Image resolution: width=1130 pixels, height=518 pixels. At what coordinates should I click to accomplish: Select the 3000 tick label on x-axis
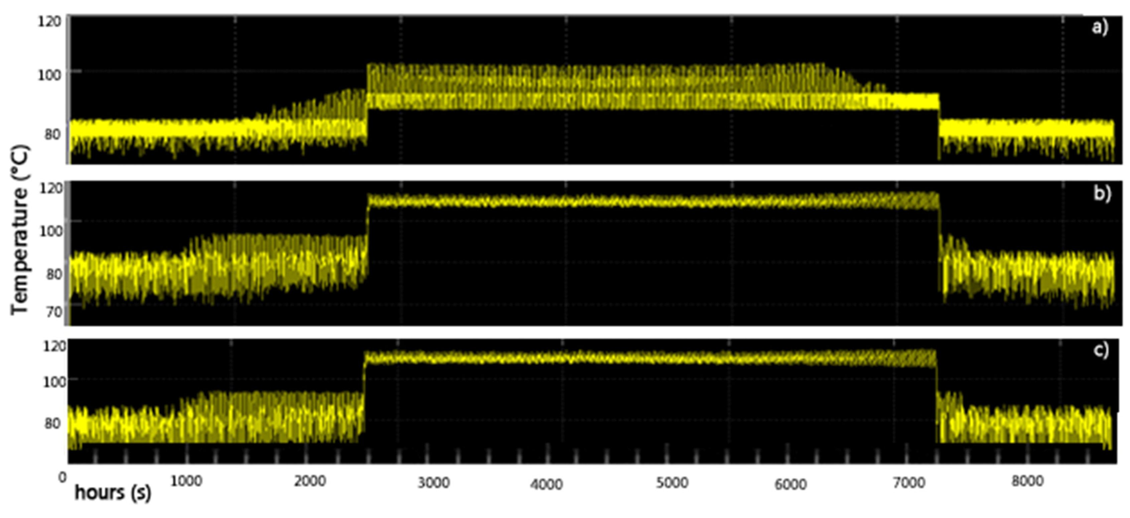click(x=434, y=483)
